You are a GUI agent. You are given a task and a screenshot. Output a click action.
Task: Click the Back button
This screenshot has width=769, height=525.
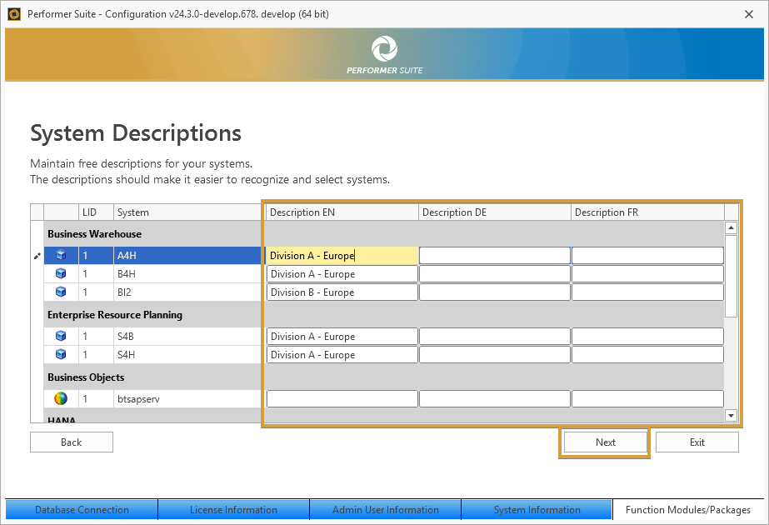click(72, 442)
